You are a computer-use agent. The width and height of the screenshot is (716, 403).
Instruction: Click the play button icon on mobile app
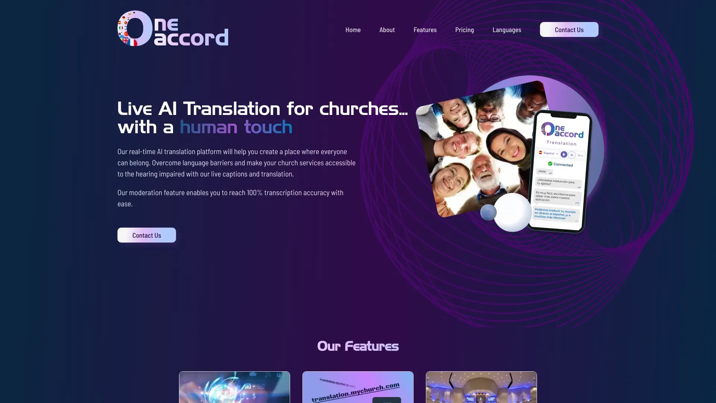coord(564,154)
